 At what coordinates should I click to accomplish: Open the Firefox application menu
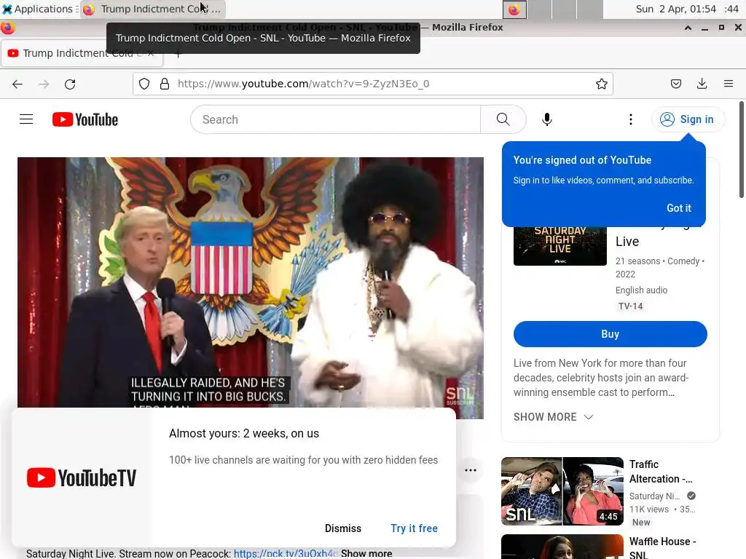pos(728,84)
